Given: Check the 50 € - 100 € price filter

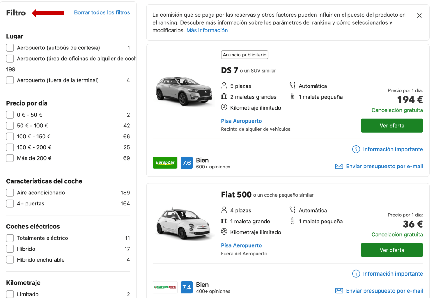Looking at the screenshot, I should coord(10,126).
